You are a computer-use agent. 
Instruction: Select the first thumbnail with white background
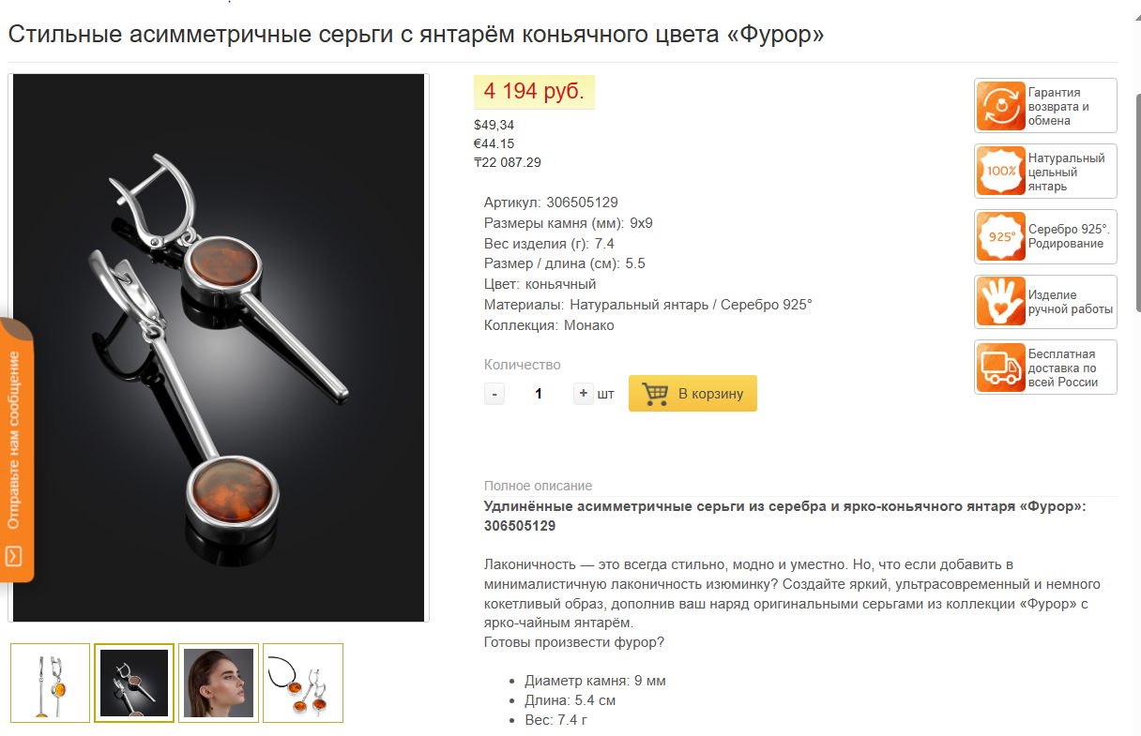pyautogui.click(x=51, y=683)
